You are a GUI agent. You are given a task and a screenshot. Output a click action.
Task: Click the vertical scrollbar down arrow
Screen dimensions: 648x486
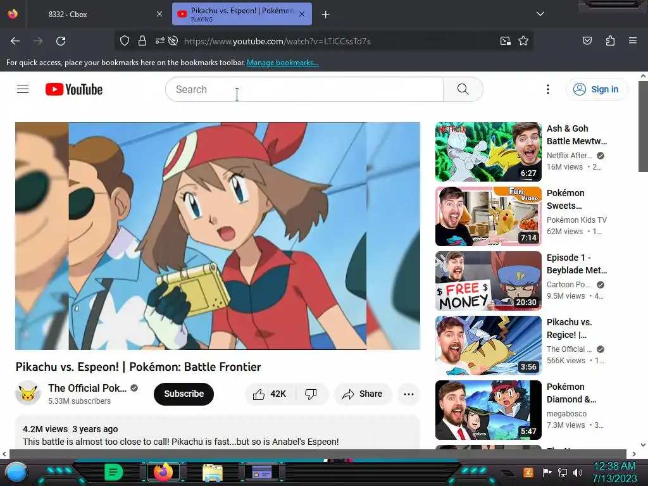click(643, 445)
